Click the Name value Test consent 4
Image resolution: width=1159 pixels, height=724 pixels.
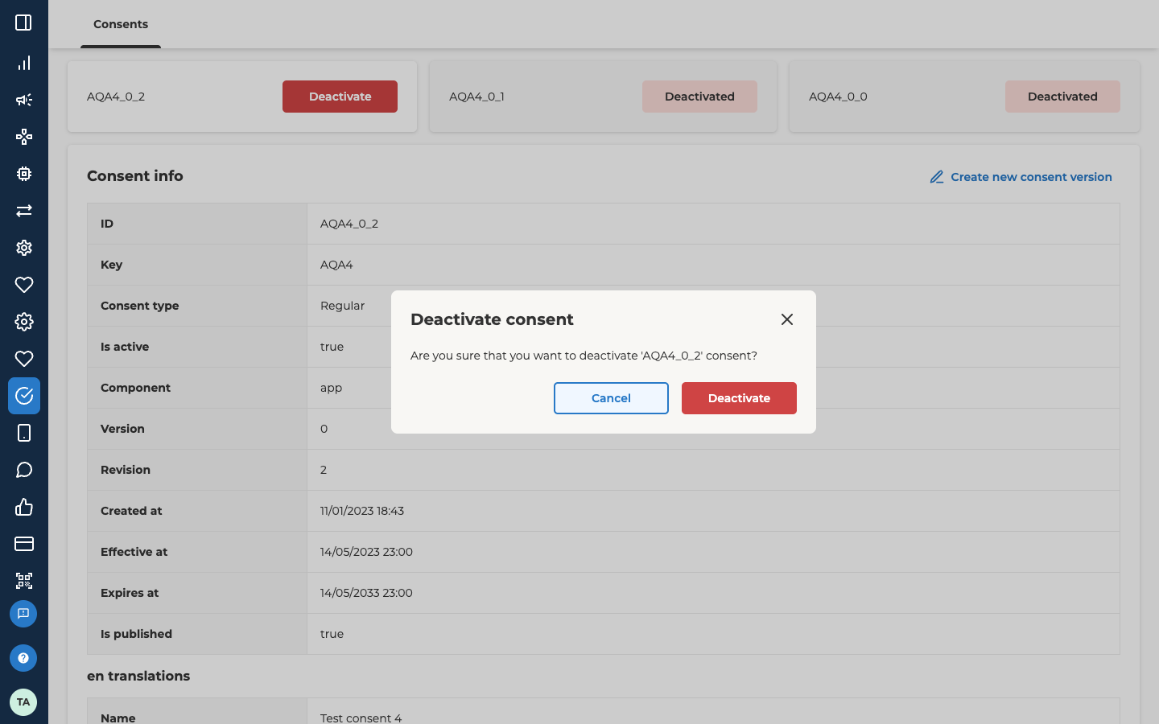click(x=361, y=718)
